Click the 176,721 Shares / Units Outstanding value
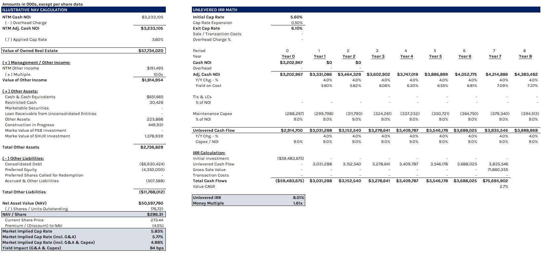 coord(157,209)
